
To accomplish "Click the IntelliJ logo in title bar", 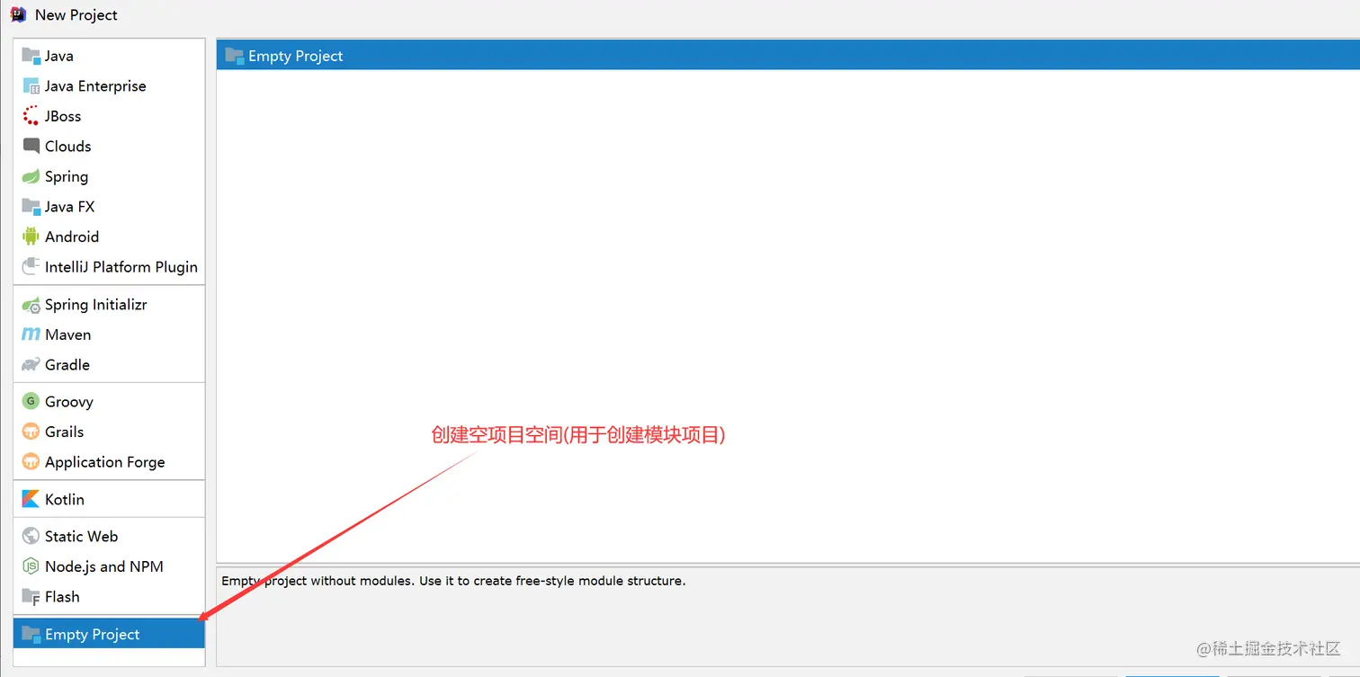I will click(x=18, y=14).
